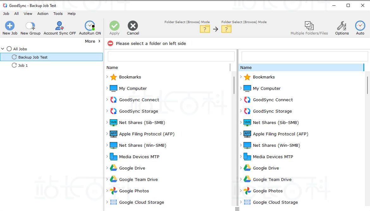Expand My Computer in the left pane
Image resolution: width=370 pixels, height=211 pixels.
[107, 88]
